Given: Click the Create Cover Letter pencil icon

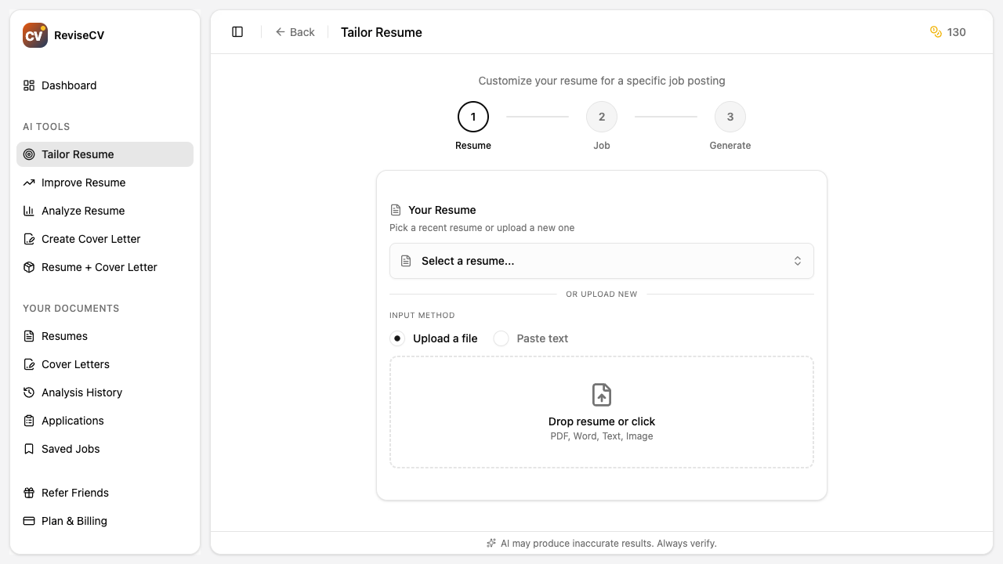Looking at the screenshot, I should point(28,239).
